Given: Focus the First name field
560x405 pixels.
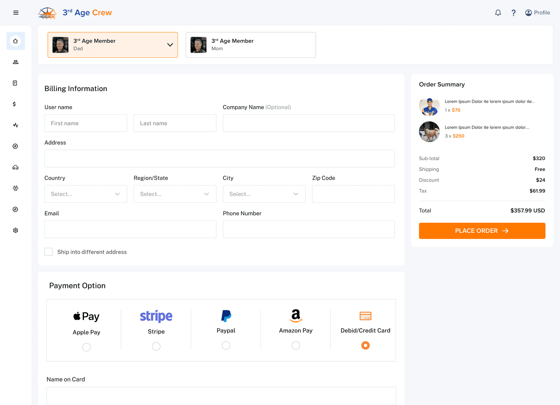Looking at the screenshot, I should point(86,123).
